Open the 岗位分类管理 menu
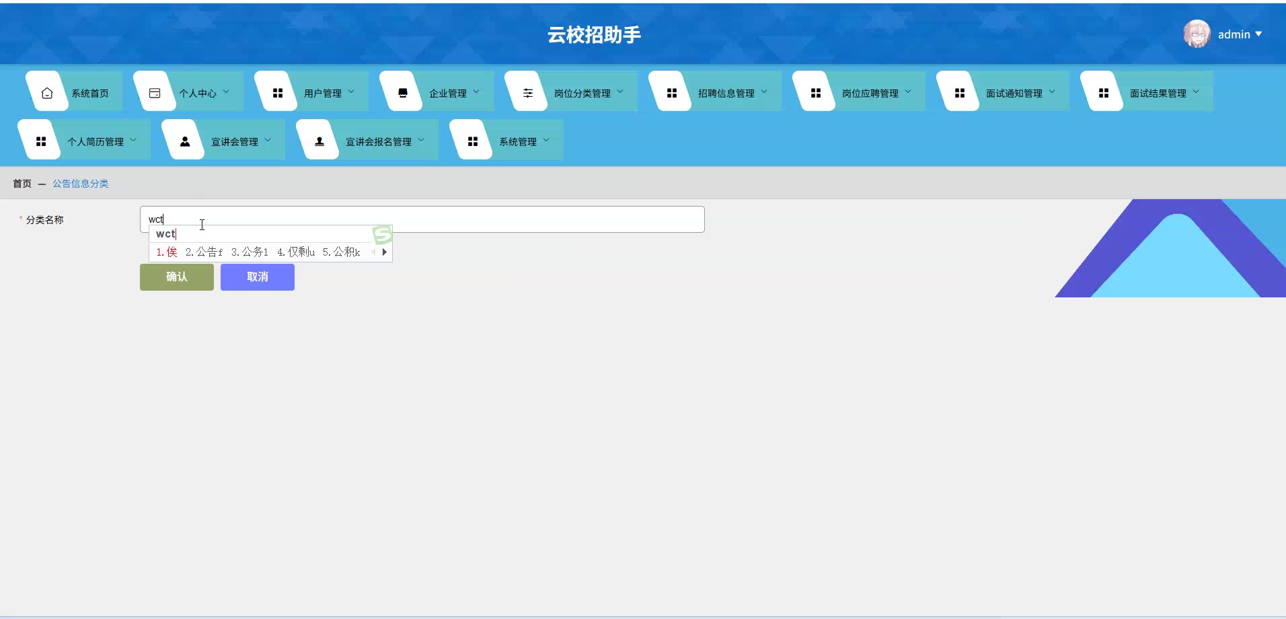The image size is (1286, 619). pyautogui.click(x=572, y=91)
